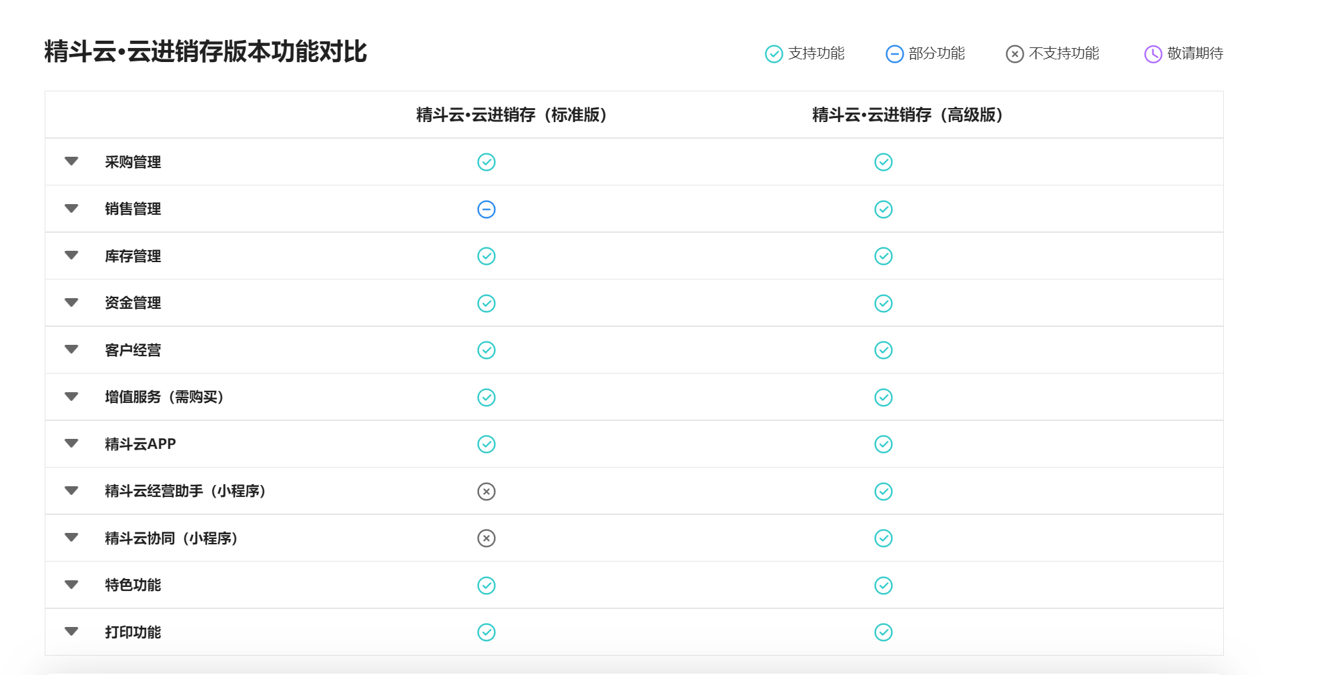Click 高级版 check icon for 资金管理
Screen dimensions: 1324x675
884,303
